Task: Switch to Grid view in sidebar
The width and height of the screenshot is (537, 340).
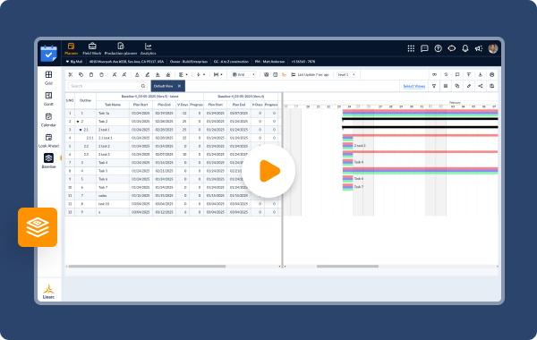Action: coord(48,78)
